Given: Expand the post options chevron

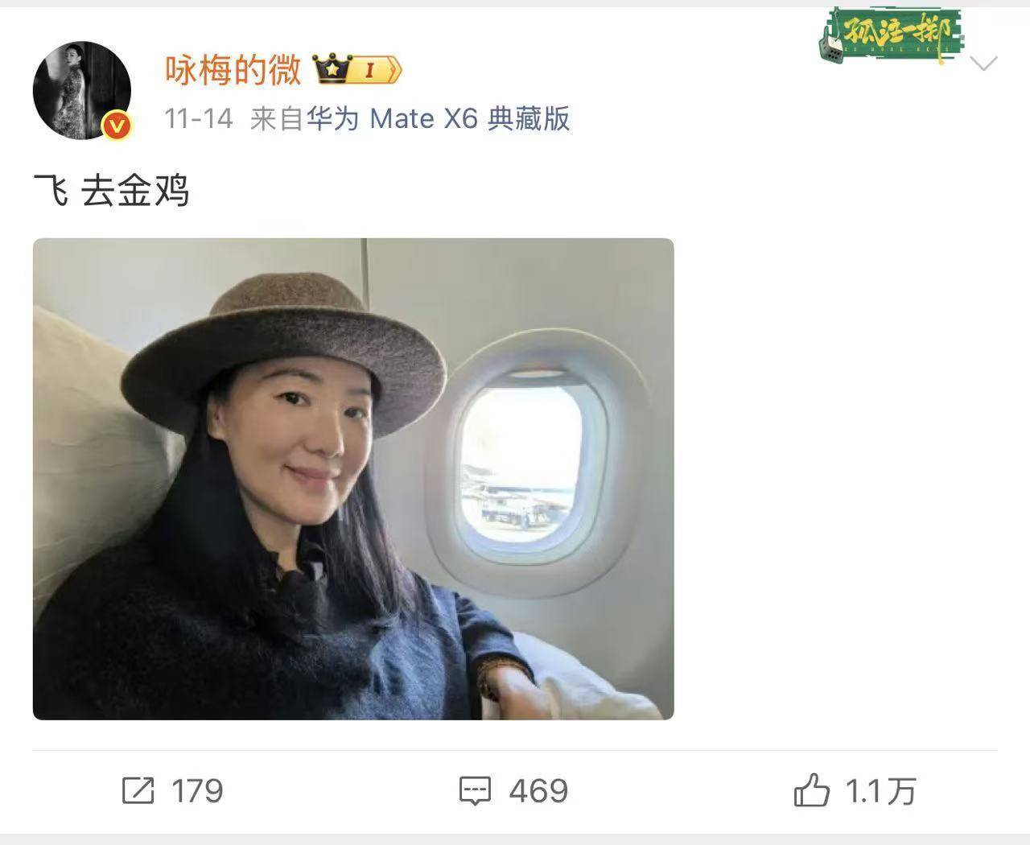Looking at the screenshot, I should pyautogui.click(x=985, y=64).
